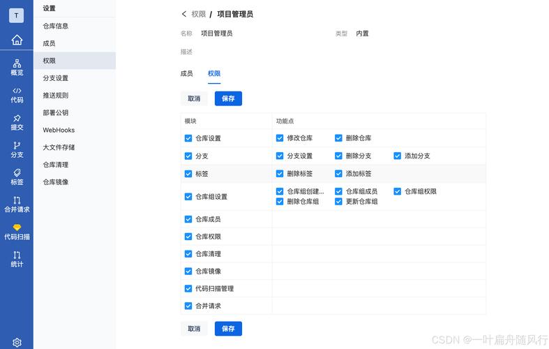Viewport: 549px width, 349px height.
Task: Toggle the 代码扫描管理 checkbox
Action: pyautogui.click(x=188, y=289)
